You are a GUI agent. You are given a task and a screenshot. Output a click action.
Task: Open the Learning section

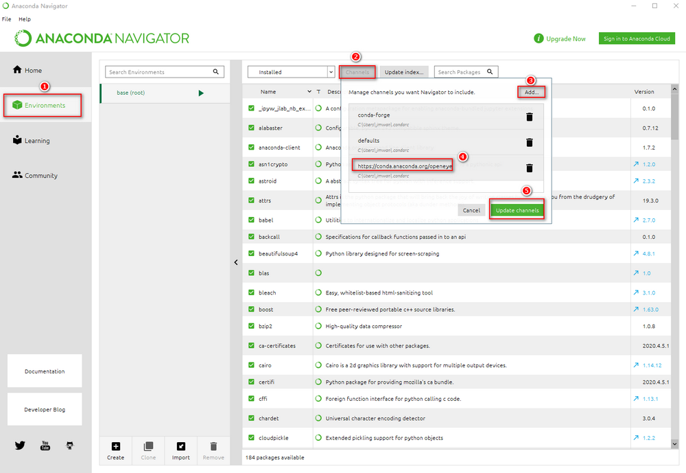[31, 140]
